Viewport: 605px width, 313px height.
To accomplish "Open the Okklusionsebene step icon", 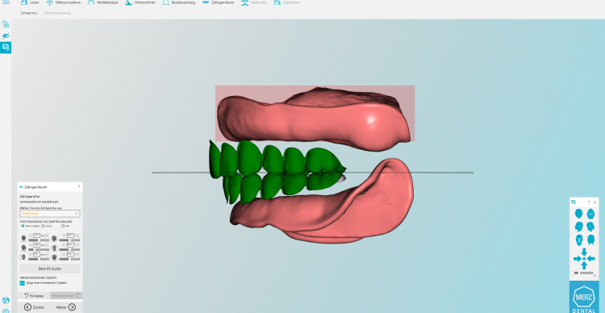I will [x=50, y=2].
